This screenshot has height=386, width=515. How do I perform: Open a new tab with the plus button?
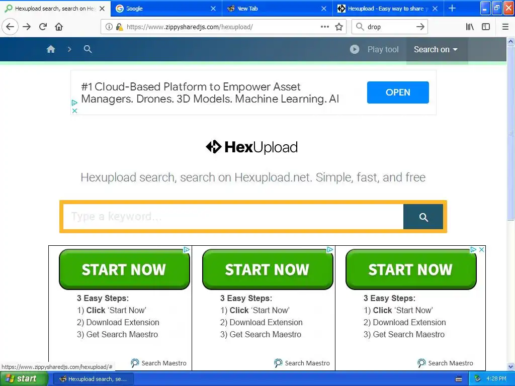click(452, 8)
